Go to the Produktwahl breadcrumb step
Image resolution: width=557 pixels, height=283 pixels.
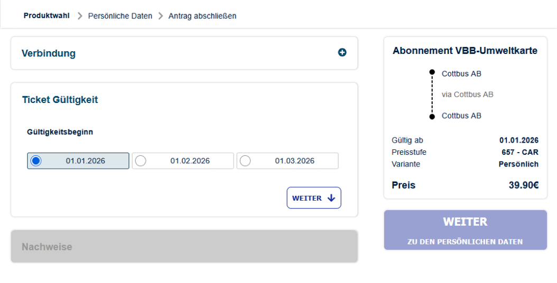tap(47, 16)
